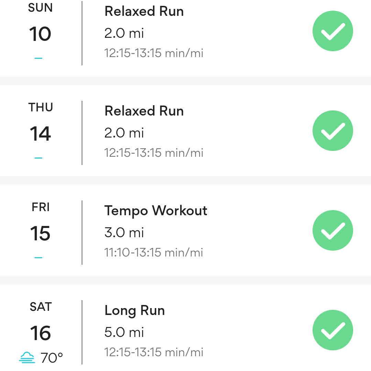Tap the 5.0 mi distance on Saturday
Image resolution: width=371 pixels, height=371 pixels.
click(x=124, y=332)
